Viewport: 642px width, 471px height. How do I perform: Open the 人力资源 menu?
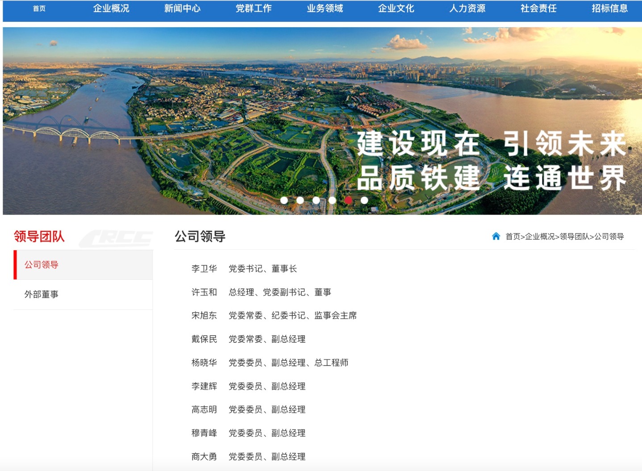pos(467,8)
